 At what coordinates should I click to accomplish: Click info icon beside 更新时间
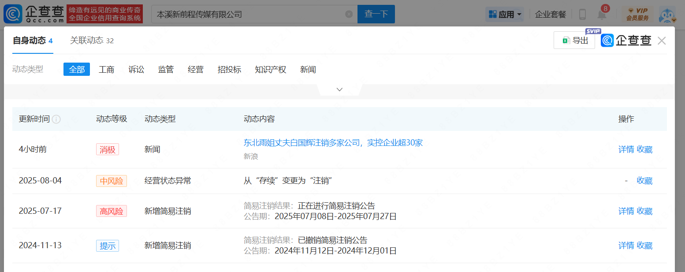point(56,119)
